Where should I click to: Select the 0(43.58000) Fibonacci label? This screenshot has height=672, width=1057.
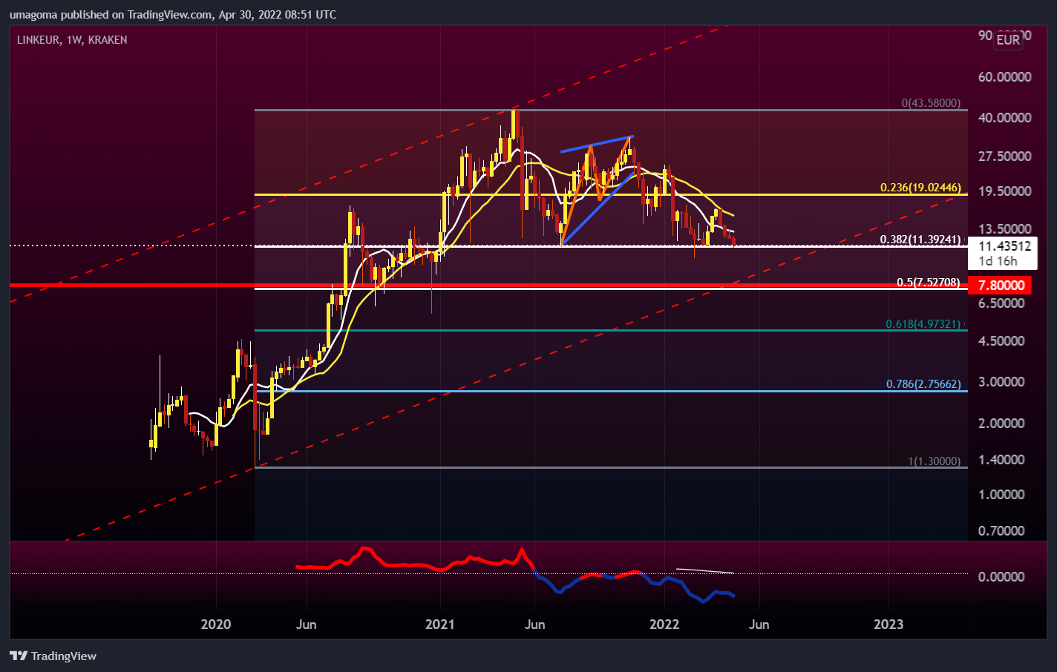pos(931,103)
